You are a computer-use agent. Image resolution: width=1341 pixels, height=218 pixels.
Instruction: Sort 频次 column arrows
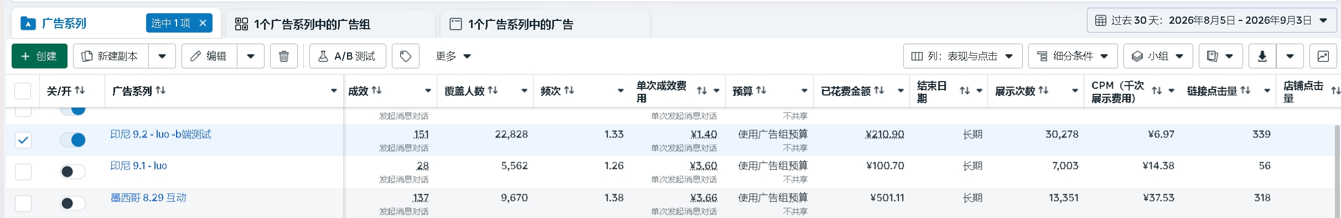pyautogui.click(x=569, y=90)
